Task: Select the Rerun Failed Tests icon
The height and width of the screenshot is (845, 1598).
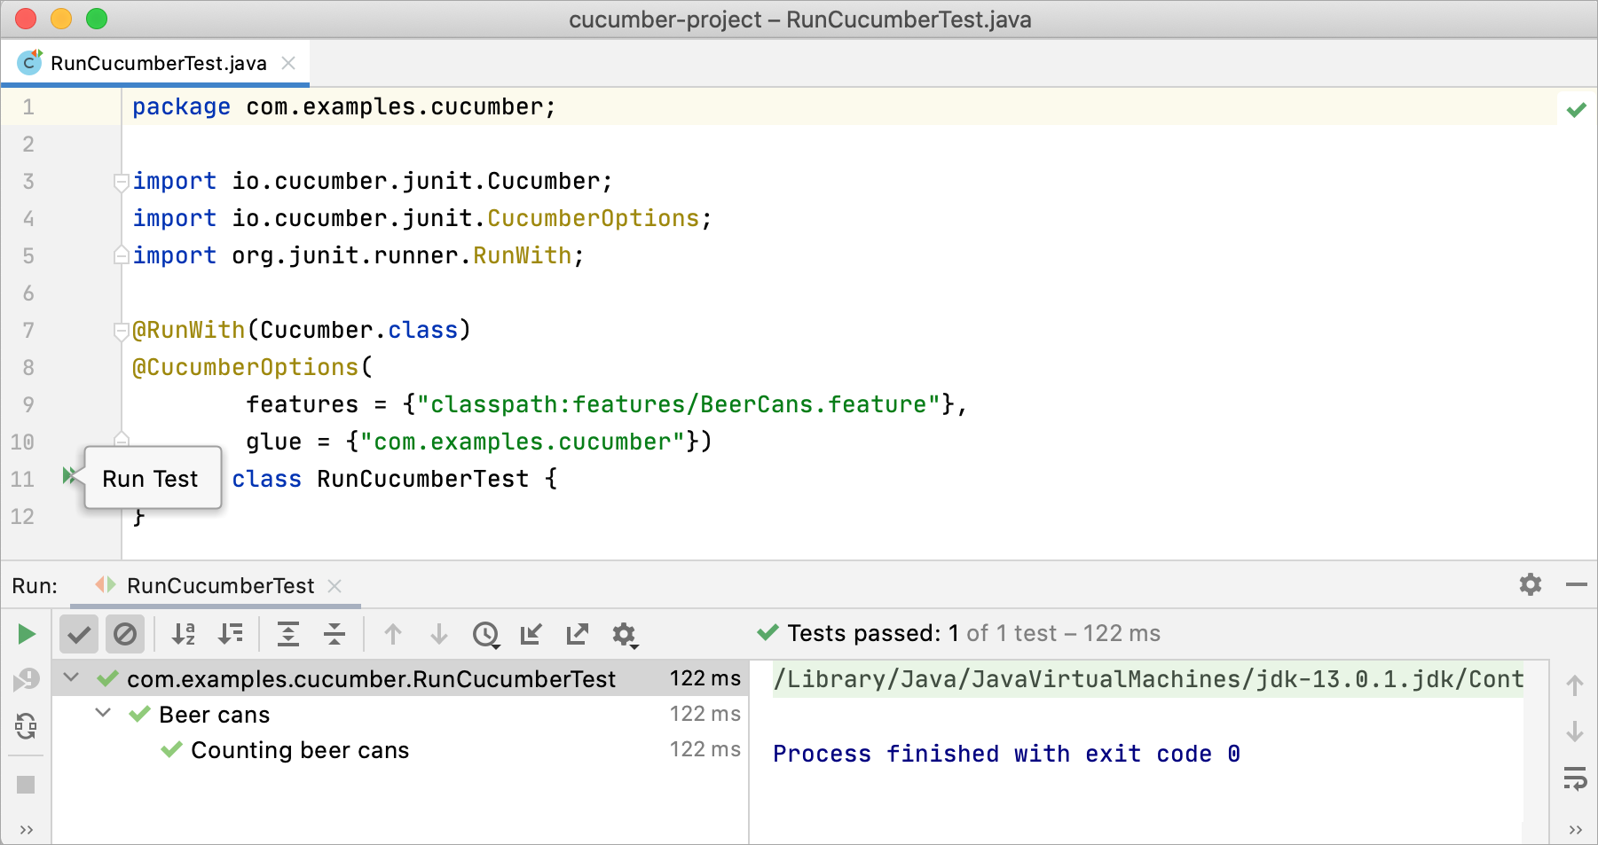Action: [26, 678]
